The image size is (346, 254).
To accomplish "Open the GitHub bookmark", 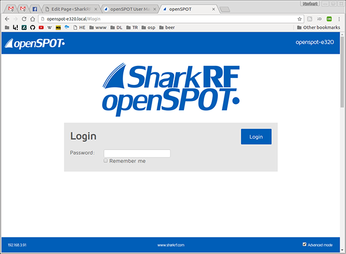I will coord(33,28).
